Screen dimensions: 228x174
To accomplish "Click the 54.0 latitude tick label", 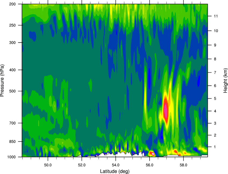I will coord(116,165).
